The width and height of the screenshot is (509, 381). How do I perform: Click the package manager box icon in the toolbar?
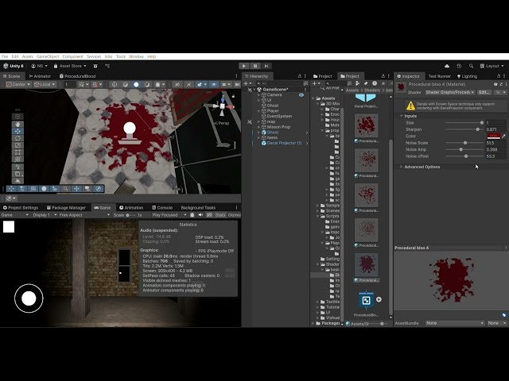point(95,66)
